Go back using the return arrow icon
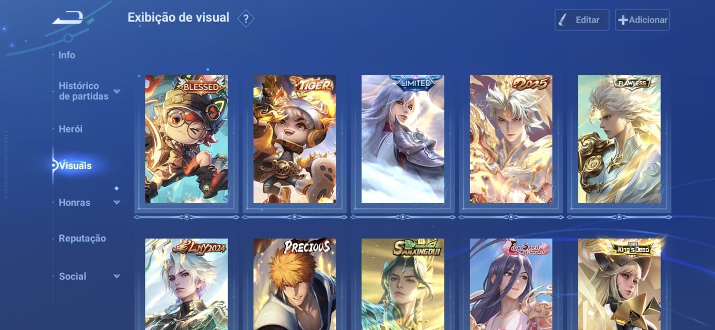 click(x=68, y=19)
